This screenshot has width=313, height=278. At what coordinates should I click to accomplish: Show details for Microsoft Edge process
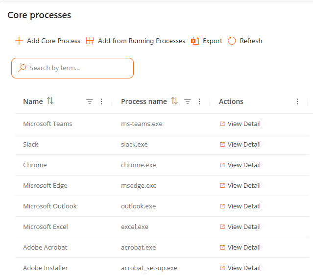click(240, 186)
